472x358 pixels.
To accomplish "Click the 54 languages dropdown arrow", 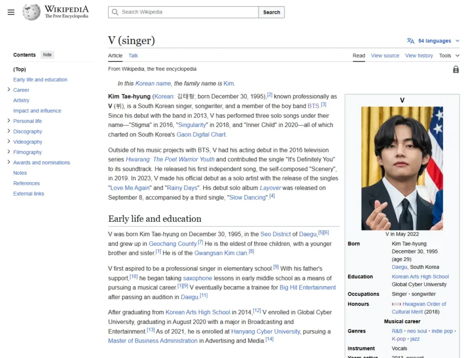I will (x=456, y=40).
